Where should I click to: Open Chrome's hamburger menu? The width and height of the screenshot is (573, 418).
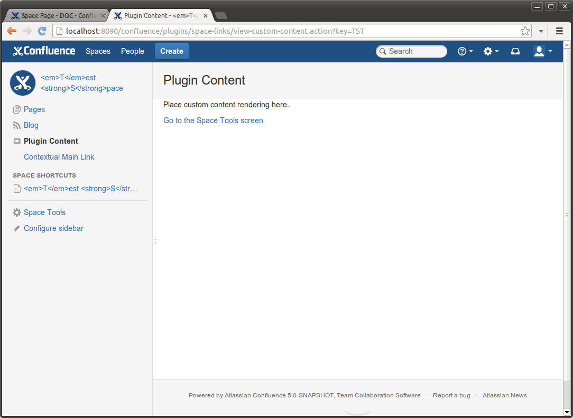pyautogui.click(x=559, y=31)
